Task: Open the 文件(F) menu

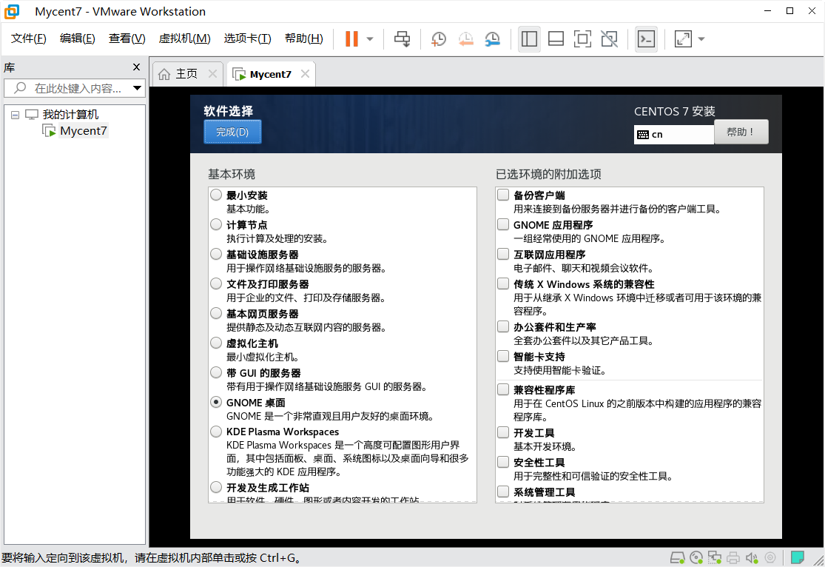Action: [x=28, y=38]
